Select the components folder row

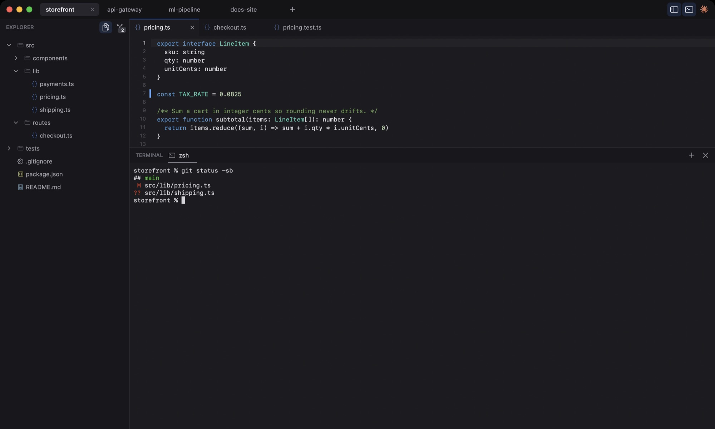pos(64,58)
